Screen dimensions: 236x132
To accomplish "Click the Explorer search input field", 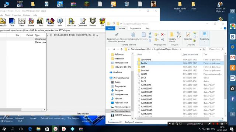I will point(216,49).
